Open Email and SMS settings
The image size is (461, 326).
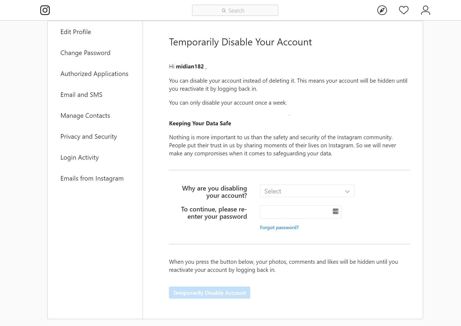[x=81, y=95]
